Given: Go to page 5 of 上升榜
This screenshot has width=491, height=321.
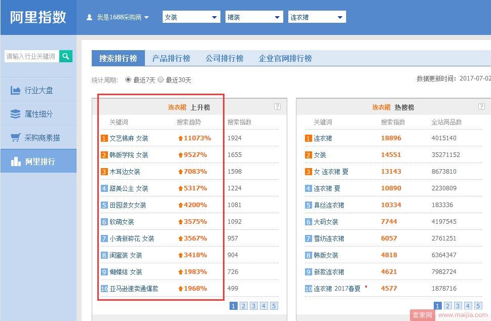Looking at the screenshot, I should (x=274, y=306).
